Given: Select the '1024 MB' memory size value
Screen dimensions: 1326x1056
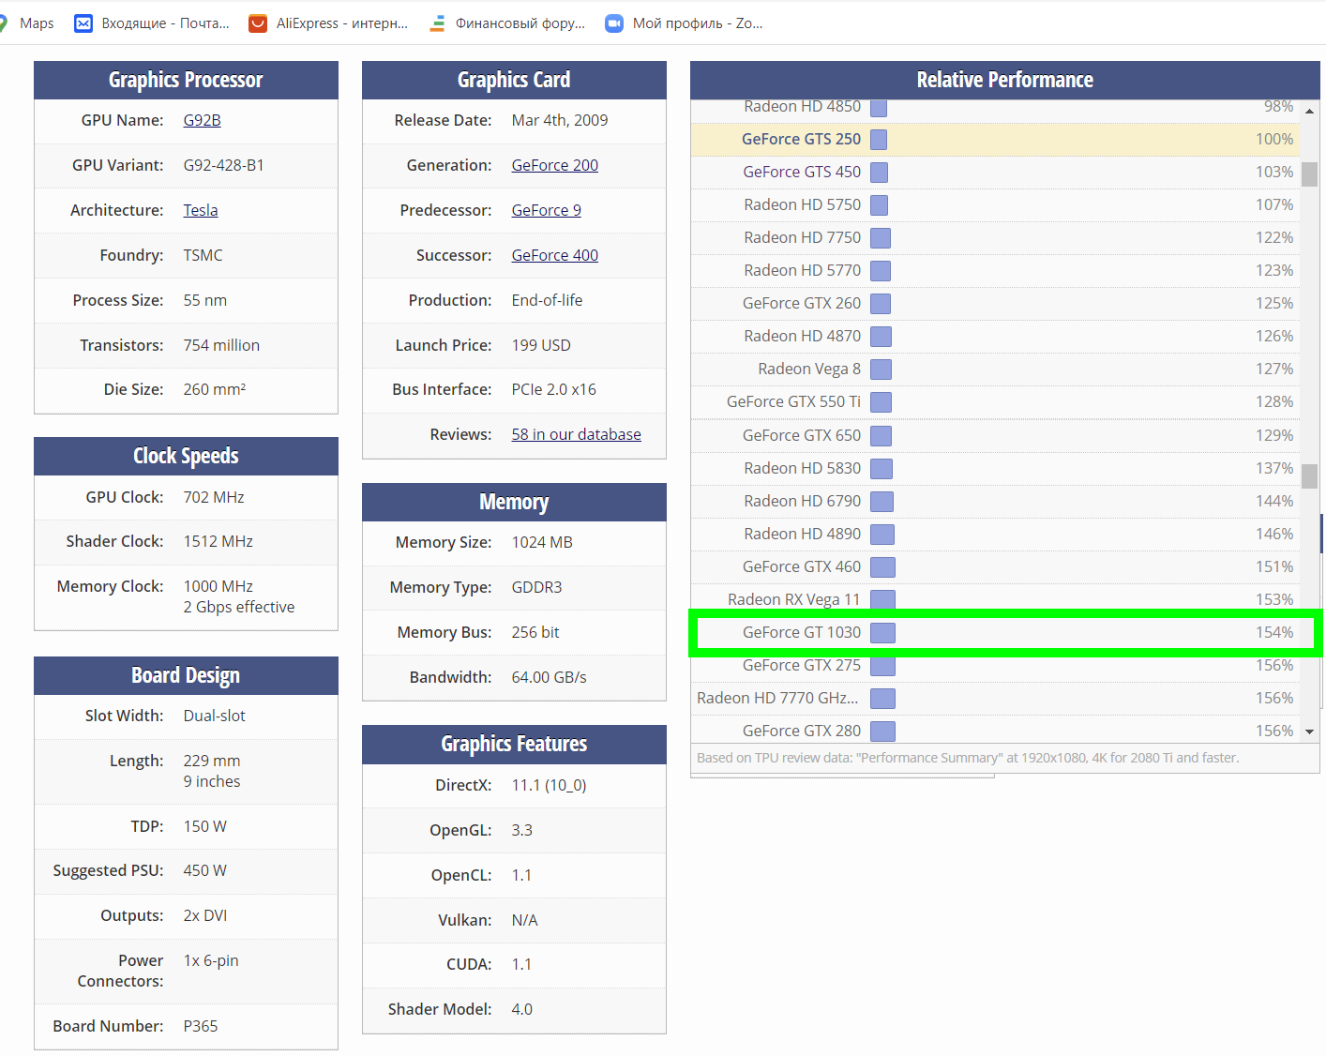Looking at the screenshot, I should [541, 542].
